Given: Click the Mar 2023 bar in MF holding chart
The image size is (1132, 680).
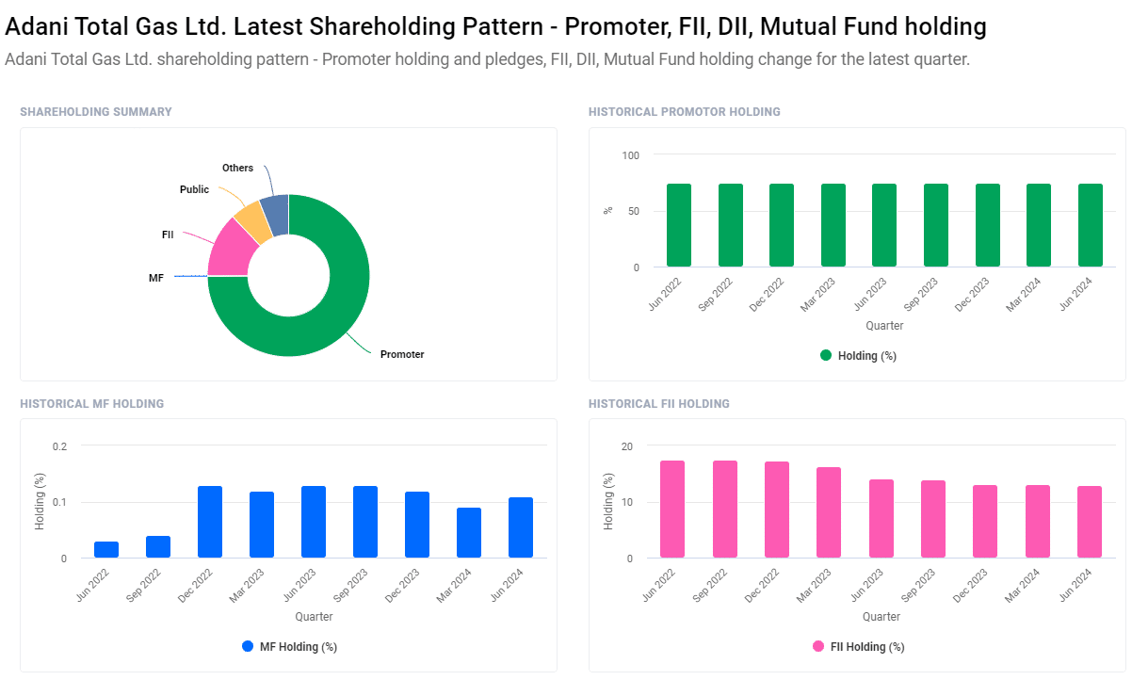Looking at the screenshot, I should point(262,525).
